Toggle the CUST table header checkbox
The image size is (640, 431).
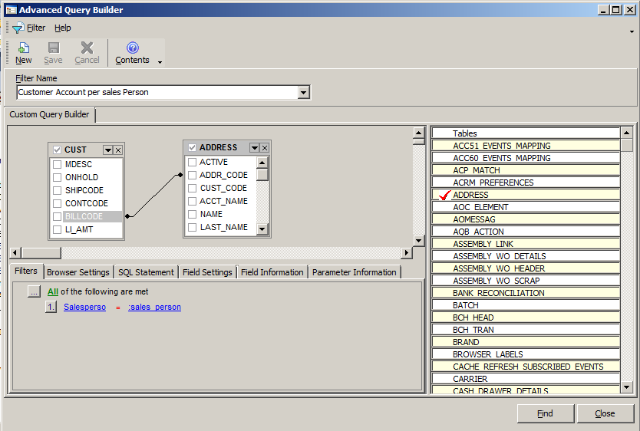[x=57, y=150]
